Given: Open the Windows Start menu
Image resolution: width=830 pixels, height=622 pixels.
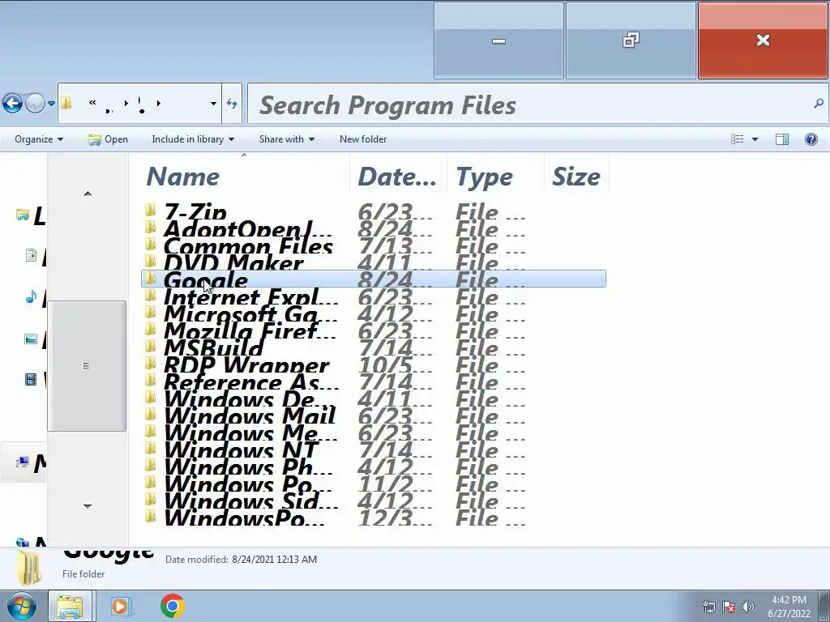Looking at the screenshot, I should coord(20,606).
